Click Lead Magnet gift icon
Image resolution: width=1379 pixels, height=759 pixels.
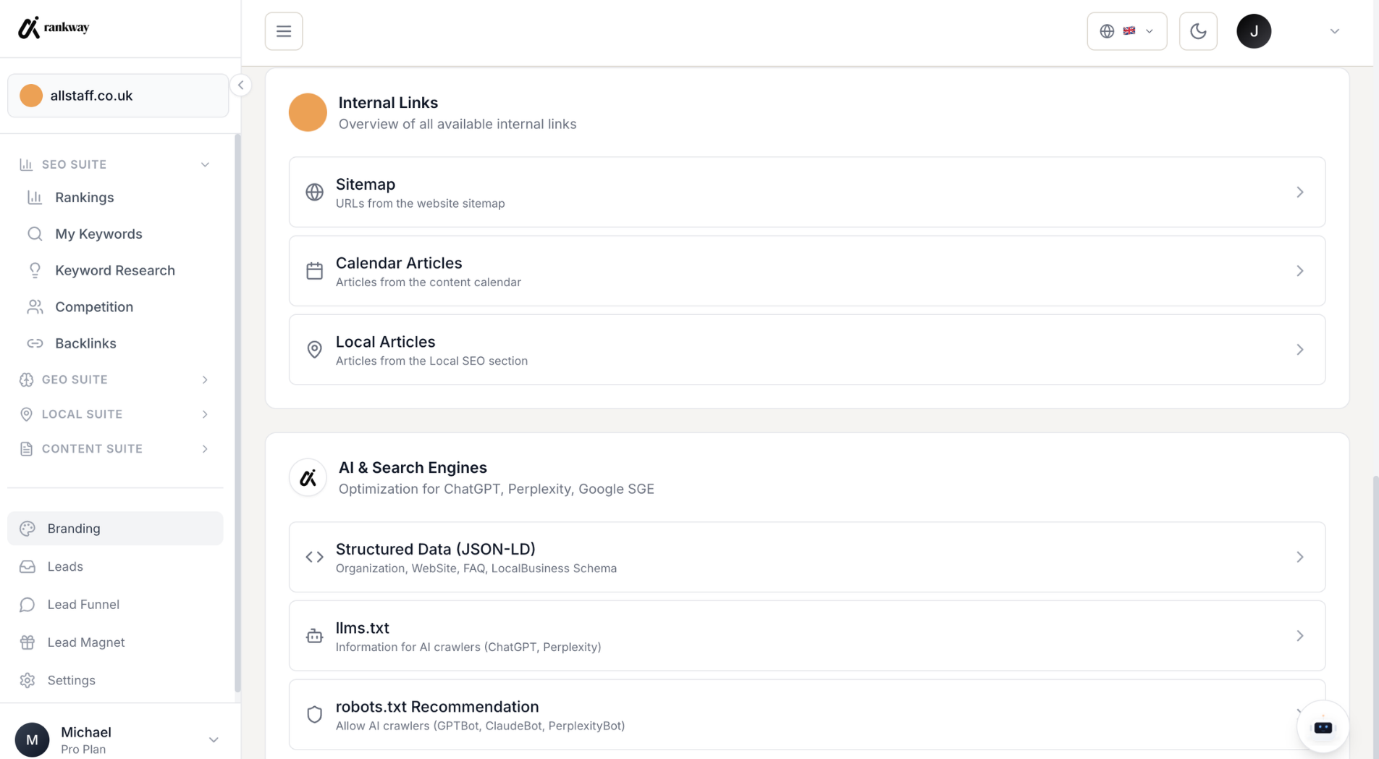click(x=28, y=642)
